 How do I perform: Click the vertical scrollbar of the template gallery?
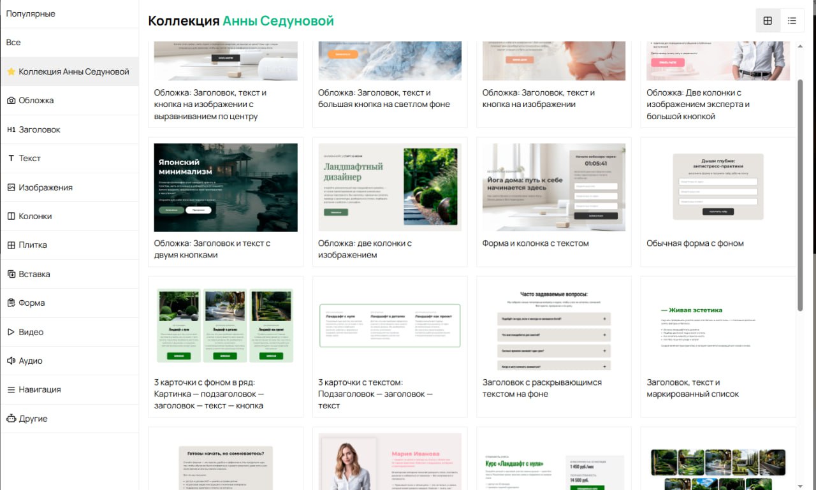(800, 191)
